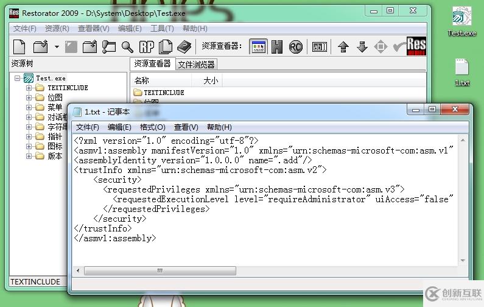
Task: Expand the TEXTINCLUDE tree folder
Action: click(x=29, y=88)
